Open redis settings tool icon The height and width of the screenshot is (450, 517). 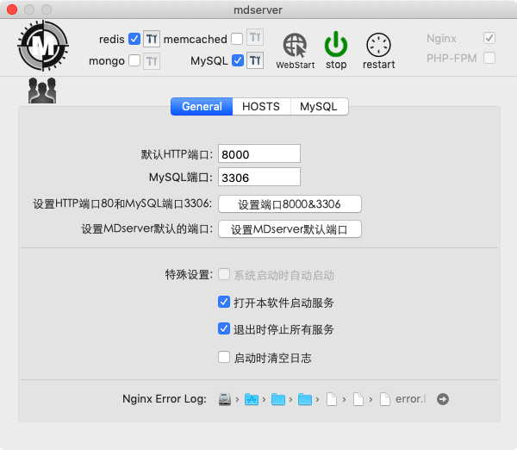152,39
